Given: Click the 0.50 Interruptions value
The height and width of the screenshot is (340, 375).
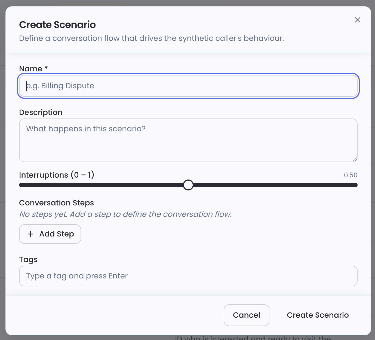Looking at the screenshot, I should coord(351,175).
